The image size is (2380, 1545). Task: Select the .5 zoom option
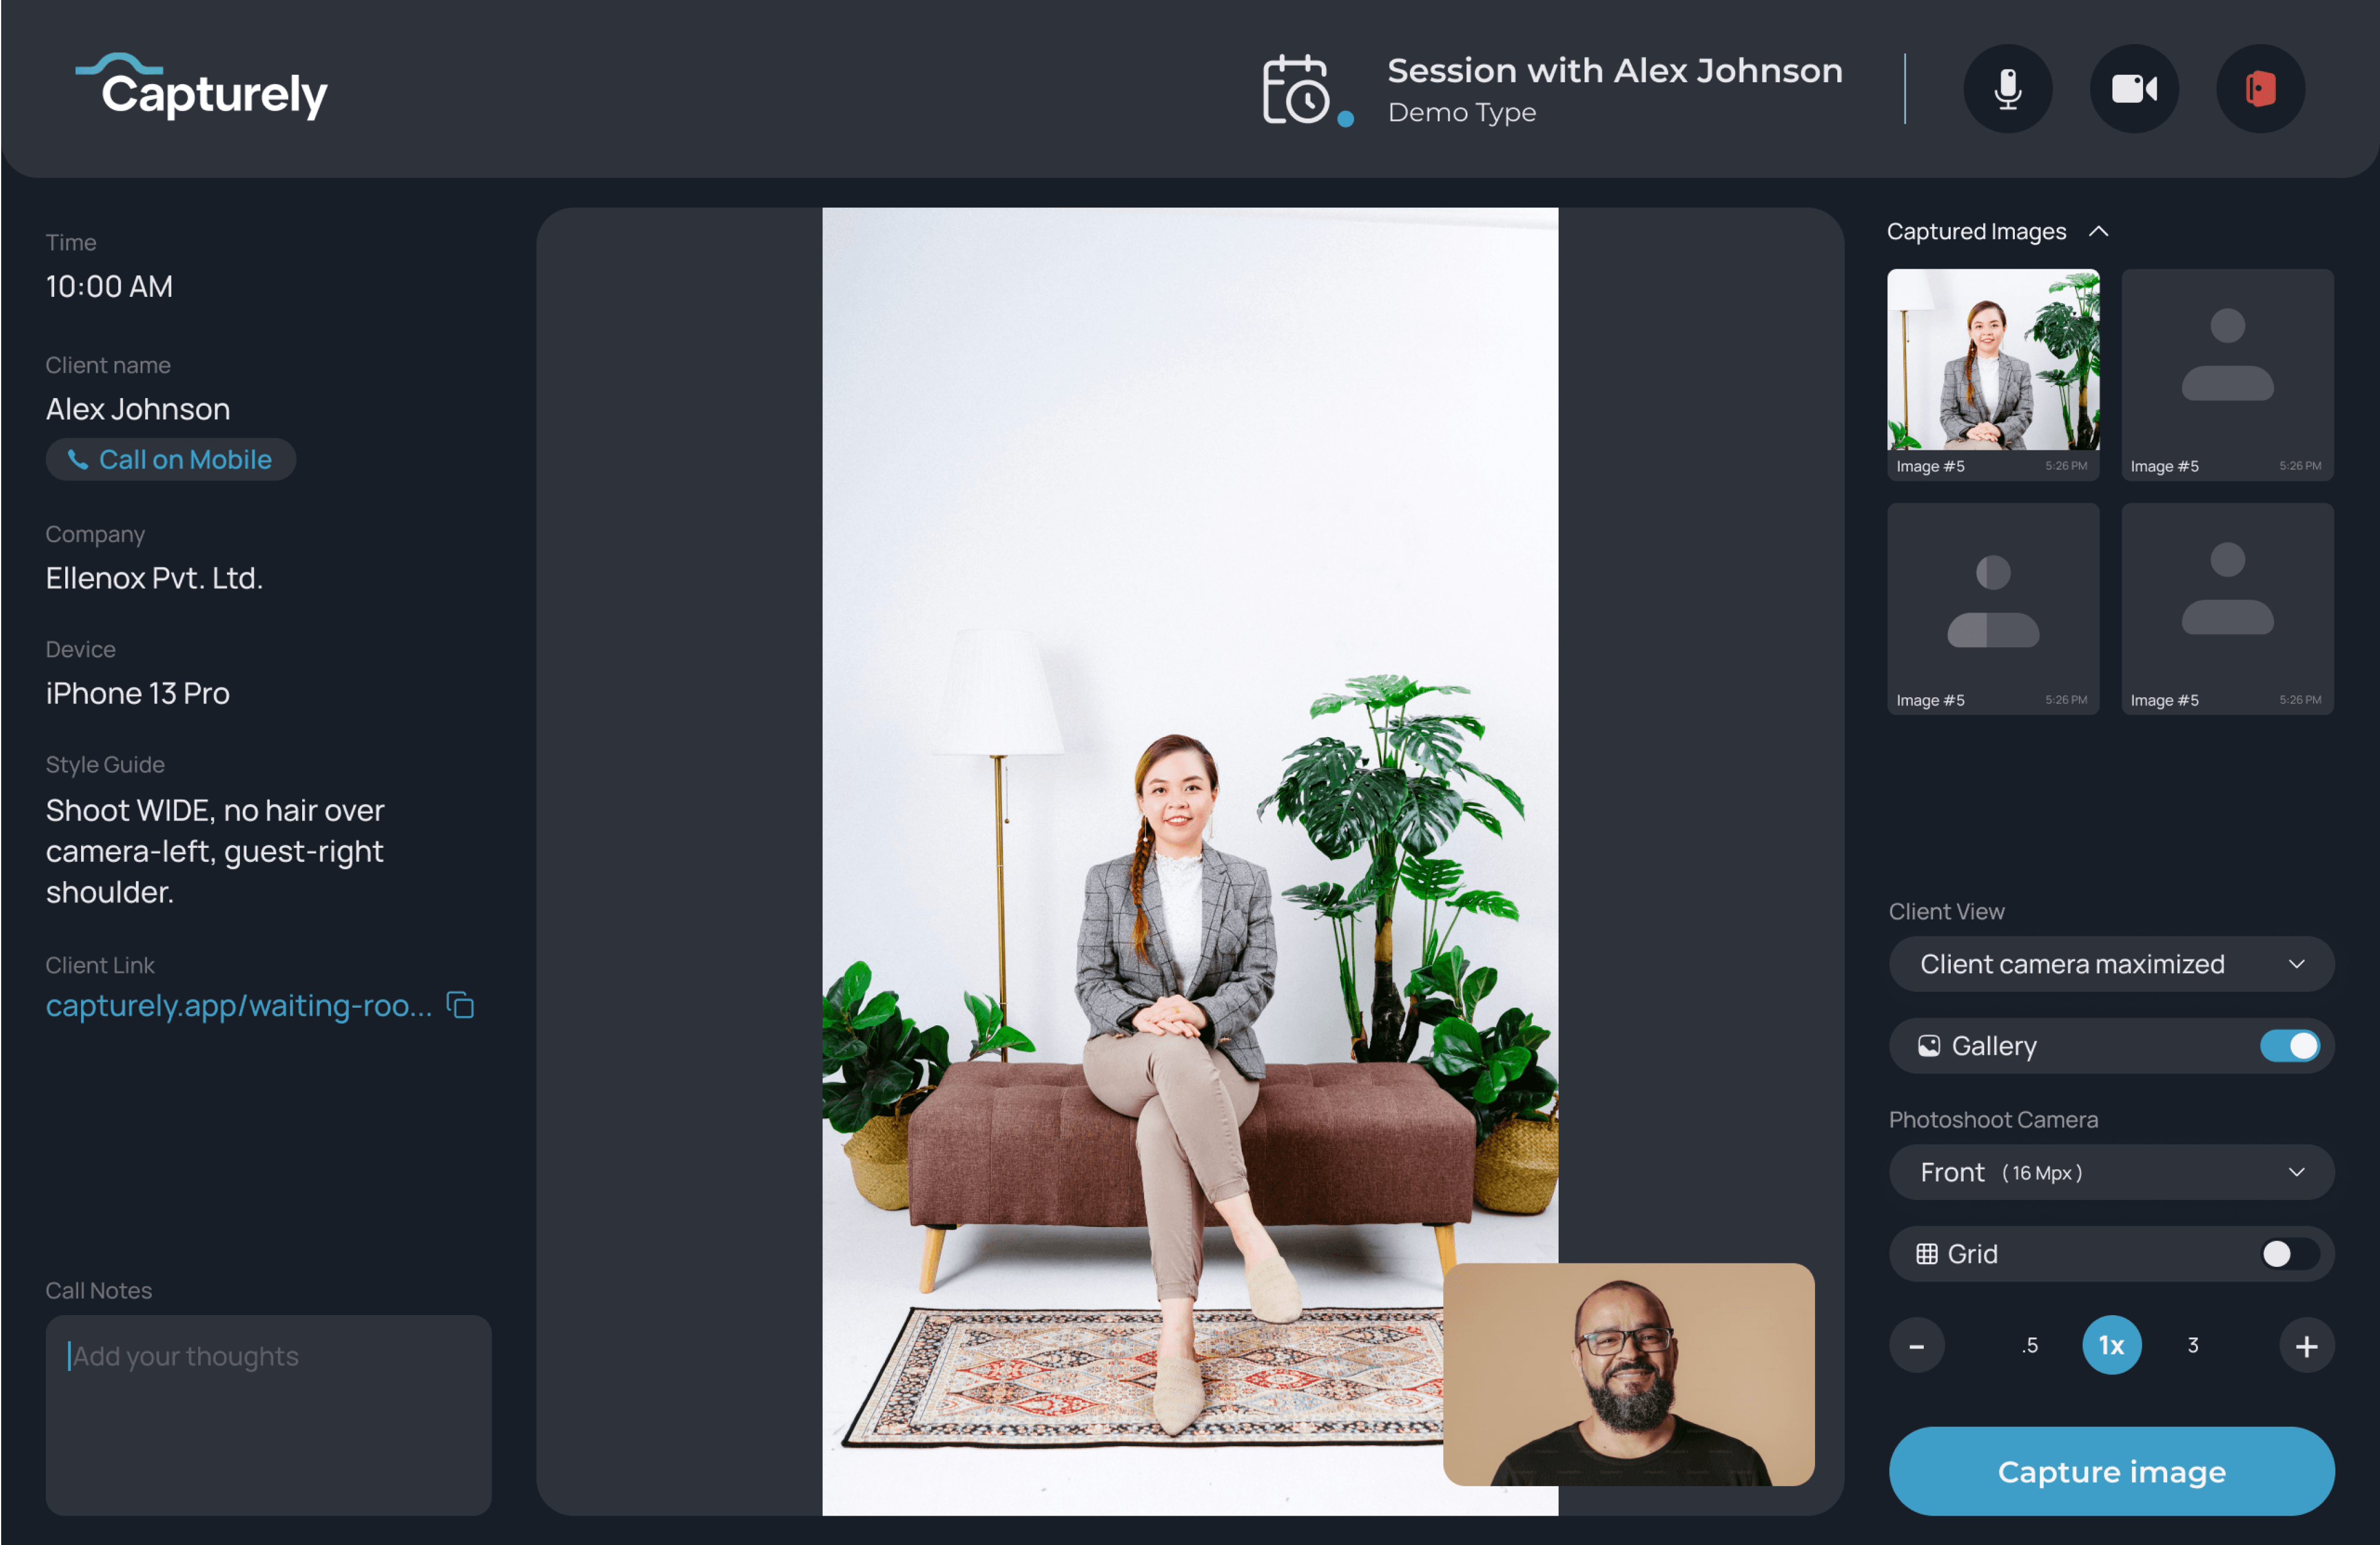click(x=2029, y=1346)
